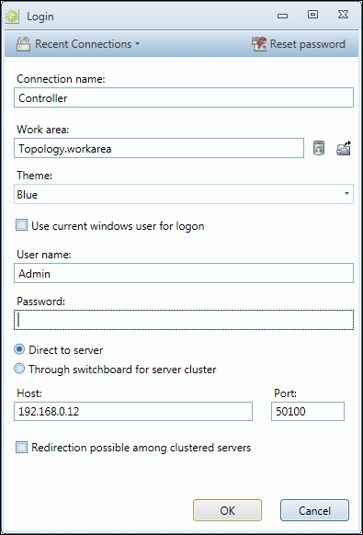Click the folder browse icon beside Work area
Viewport: 363px width, 535px height.
pyautogui.click(x=344, y=148)
